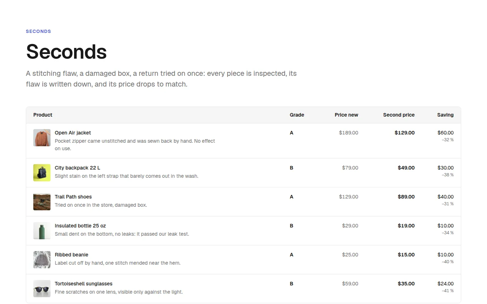Click the Saving column header
487x304 pixels.
pos(445,115)
